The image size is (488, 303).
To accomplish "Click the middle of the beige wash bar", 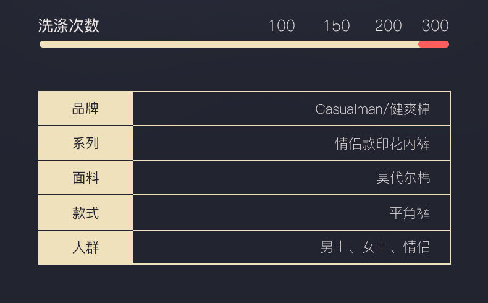I will [x=229, y=44].
